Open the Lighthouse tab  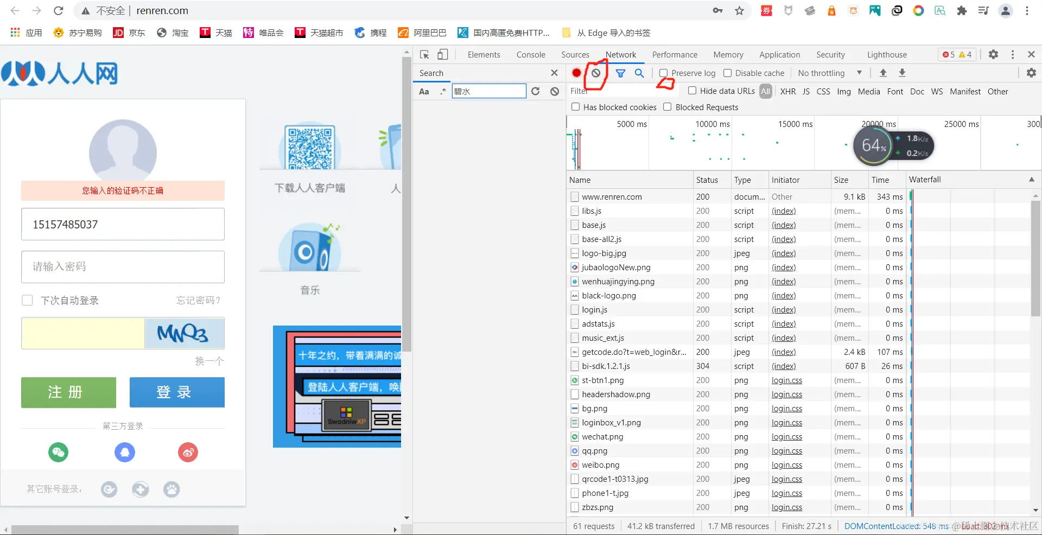tap(887, 54)
